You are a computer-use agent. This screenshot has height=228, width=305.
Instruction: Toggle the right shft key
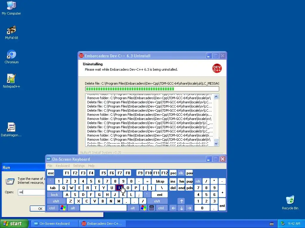point(157,201)
